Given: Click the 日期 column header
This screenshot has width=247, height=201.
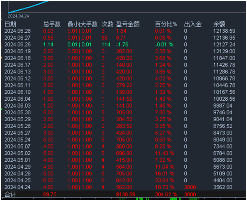Looking at the screenshot, I should coord(11,24).
